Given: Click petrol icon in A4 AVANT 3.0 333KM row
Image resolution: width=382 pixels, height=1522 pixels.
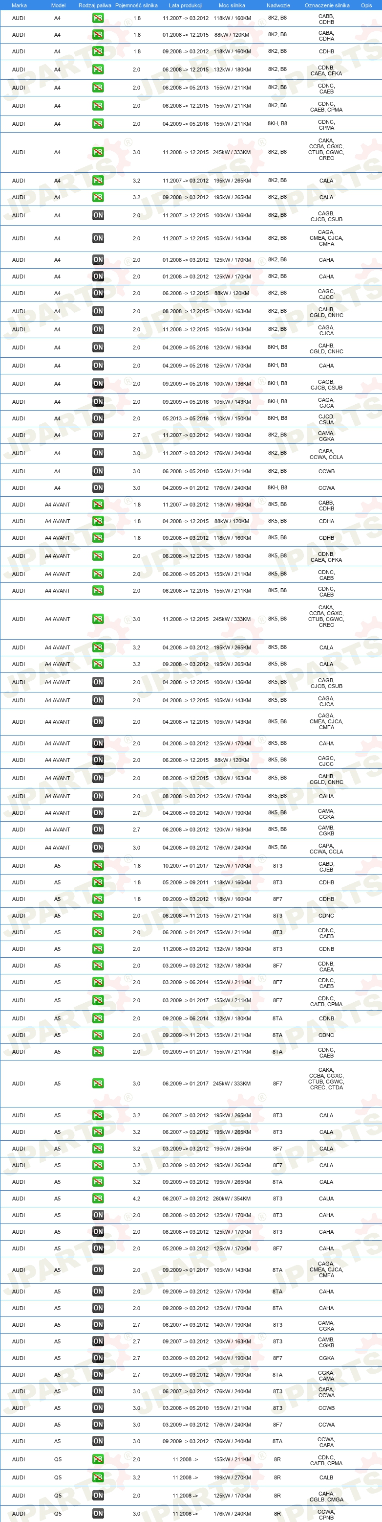Looking at the screenshot, I should [98, 619].
